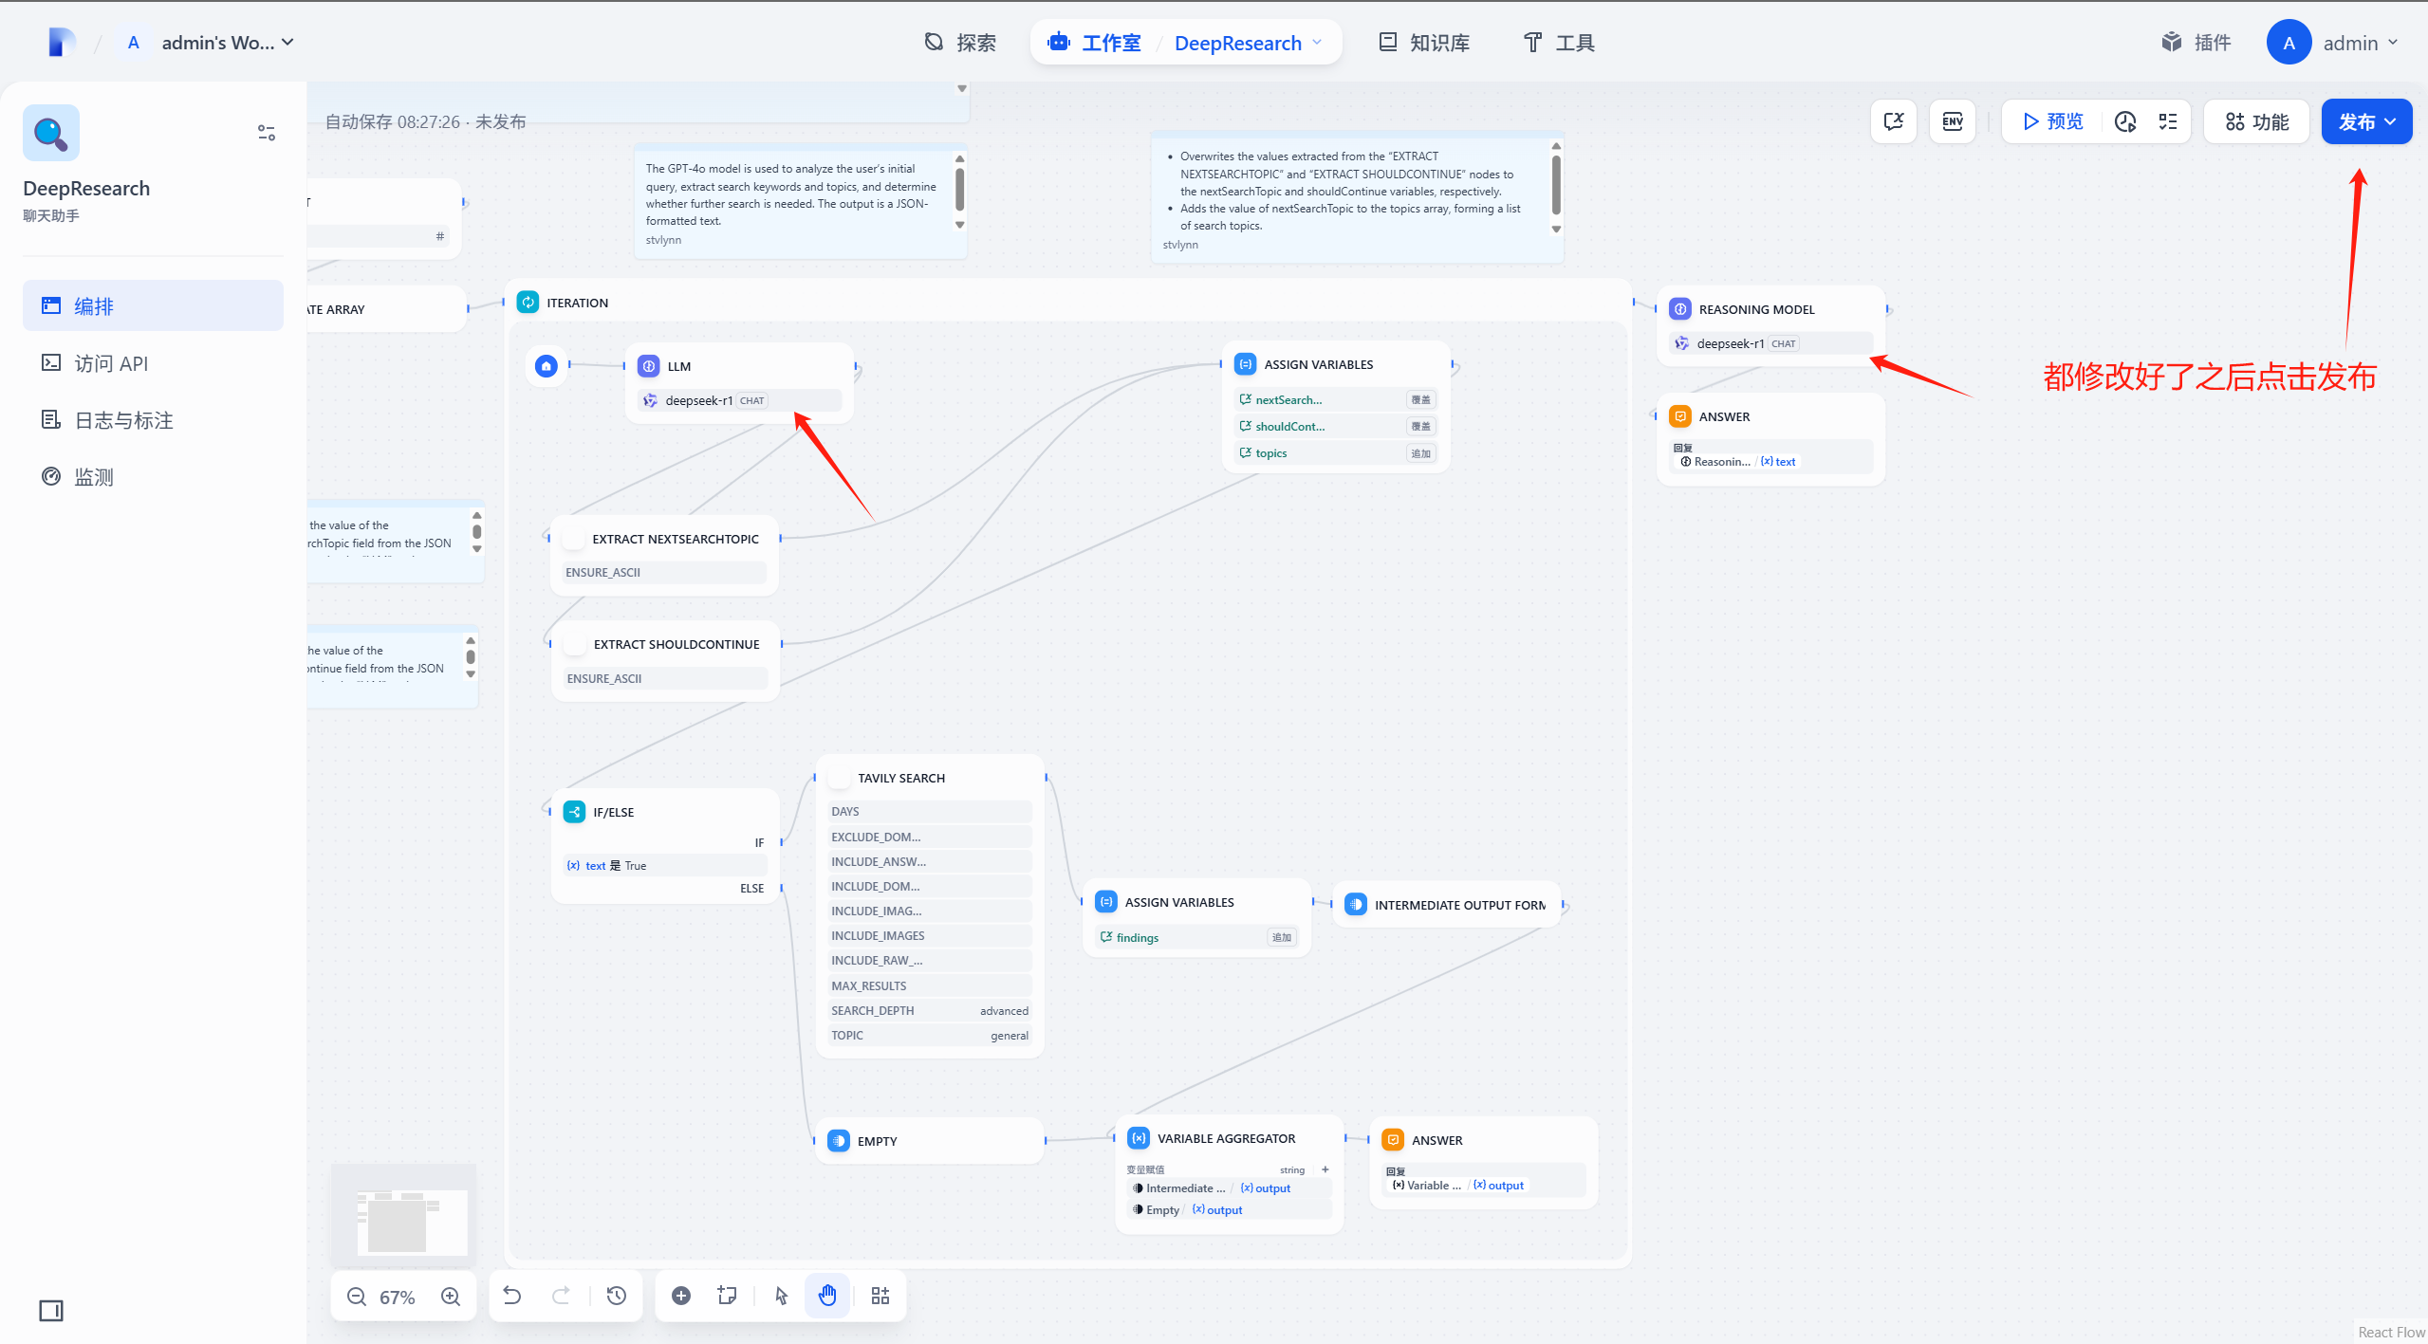2428x1344 pixels.
Task: Click the text 是 True condition
Action: tap(664, 865)
